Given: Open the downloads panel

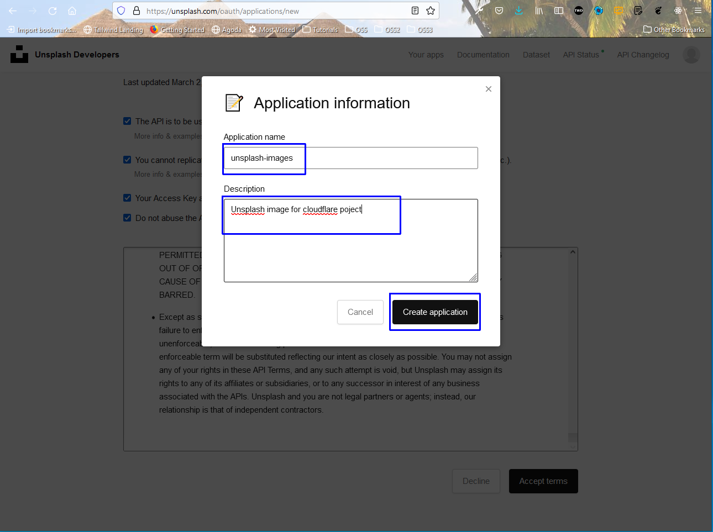Looking at the screenshot, I should (519, 10).
